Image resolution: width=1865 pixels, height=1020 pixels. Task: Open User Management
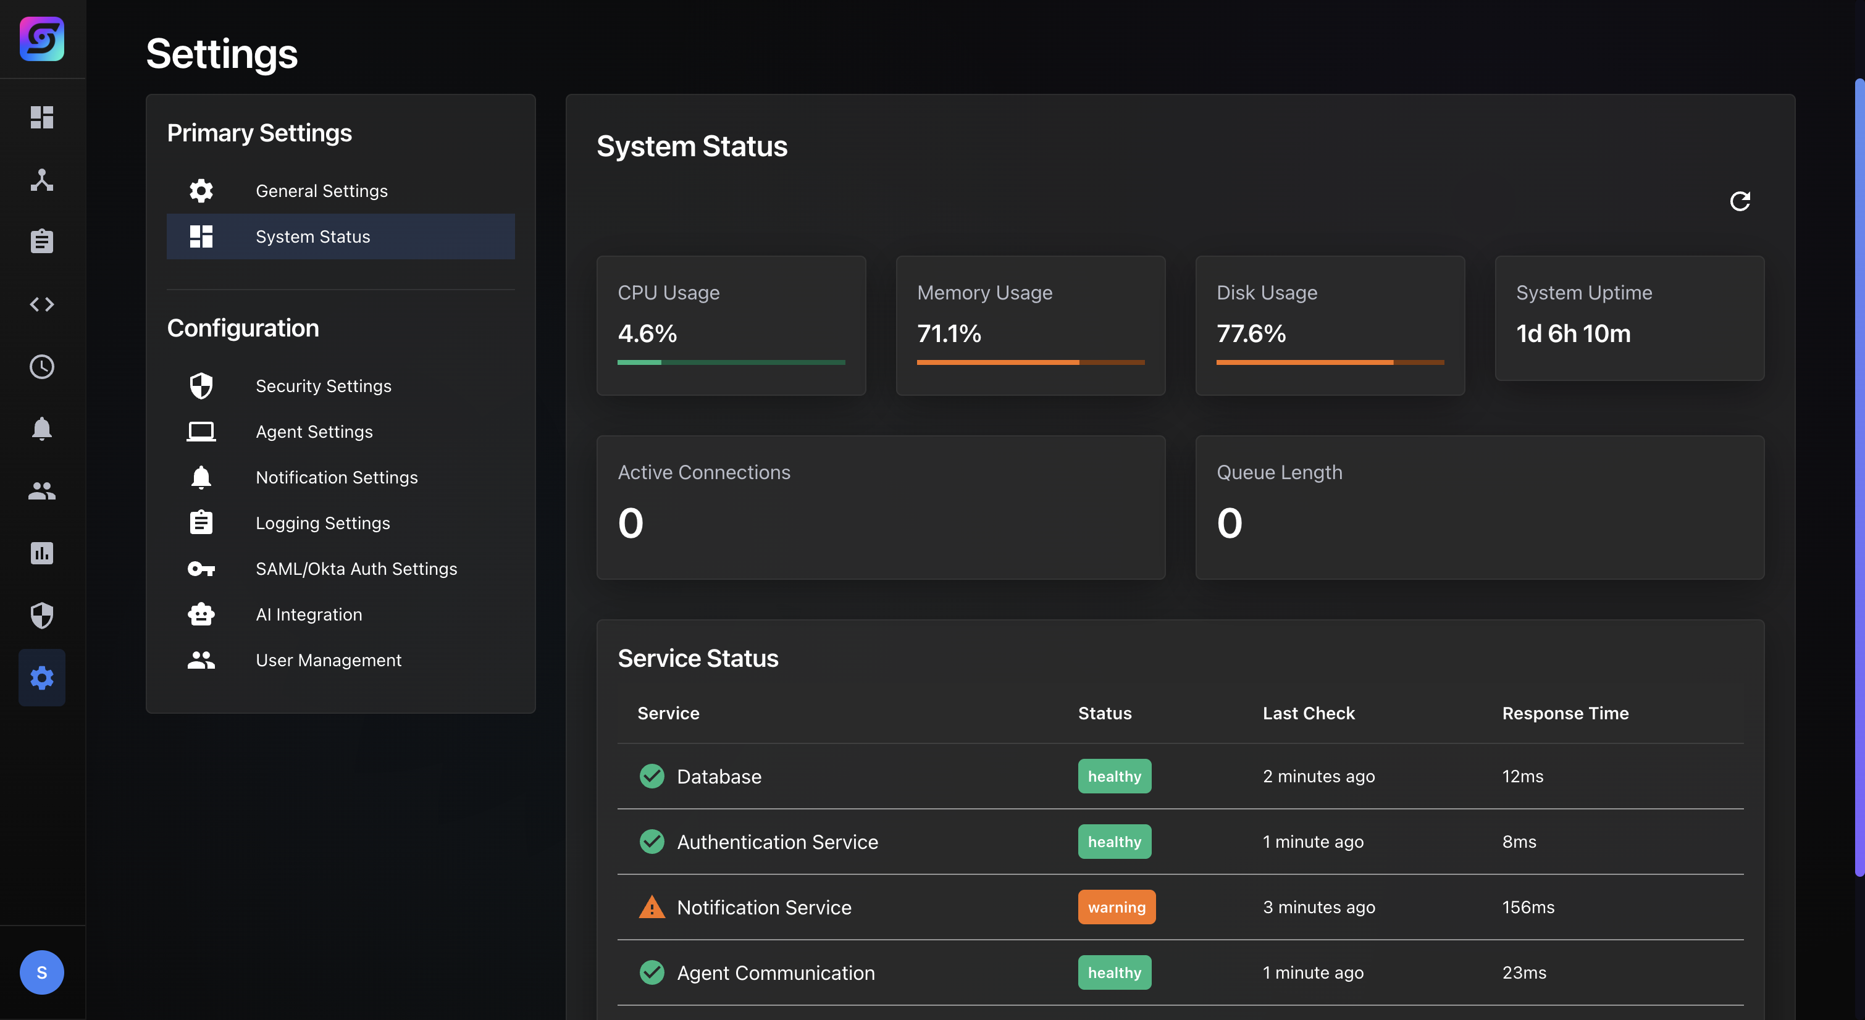tap(329, 659)
